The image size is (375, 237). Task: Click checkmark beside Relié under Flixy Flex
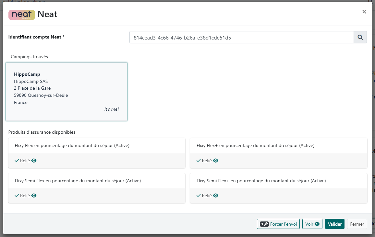pyautogui.click(x=17, y=161)
